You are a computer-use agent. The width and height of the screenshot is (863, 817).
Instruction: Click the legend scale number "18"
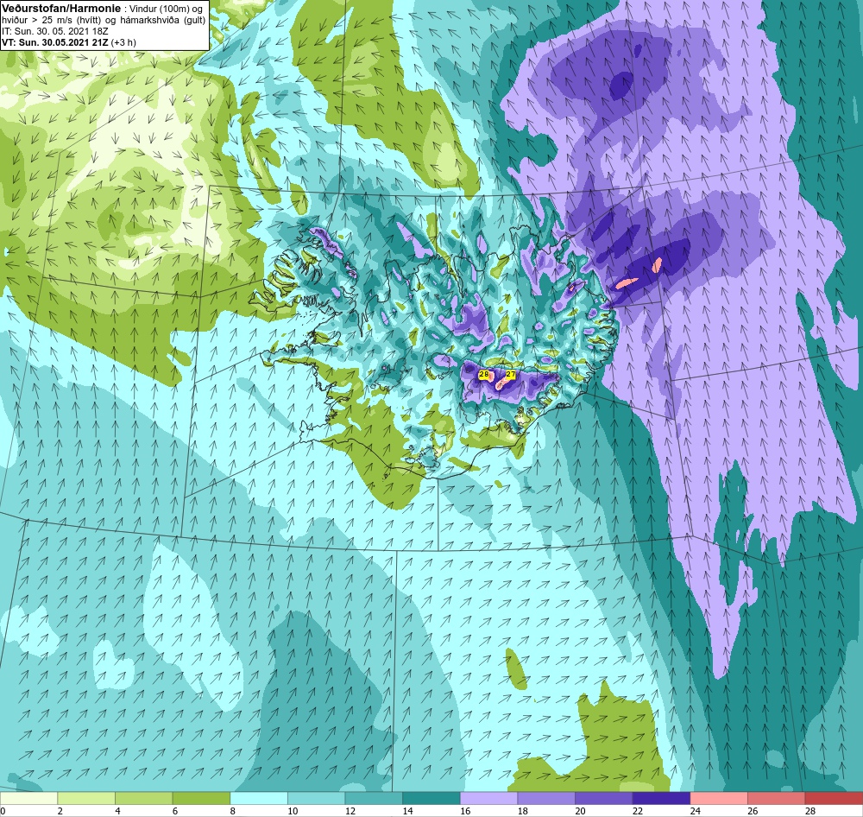coord(523,811)
